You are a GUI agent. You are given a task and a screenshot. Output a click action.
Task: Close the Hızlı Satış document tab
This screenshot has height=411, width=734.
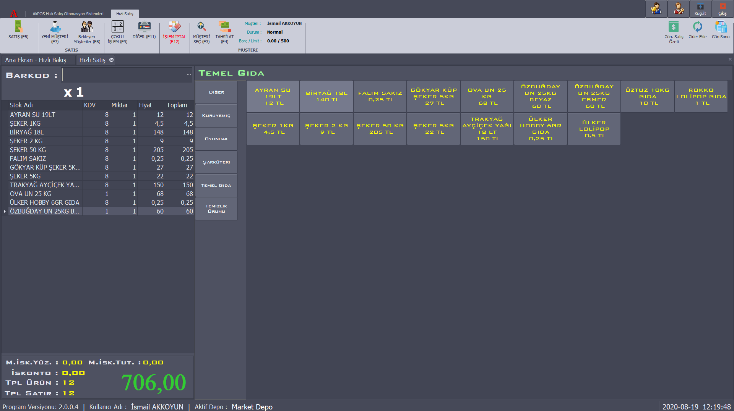(112, 60)
